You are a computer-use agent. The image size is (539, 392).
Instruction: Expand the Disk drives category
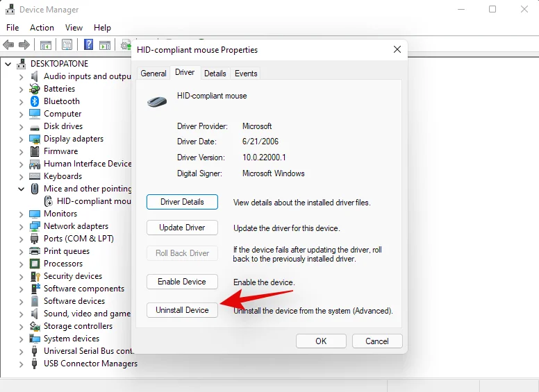[x=21, y=127]
